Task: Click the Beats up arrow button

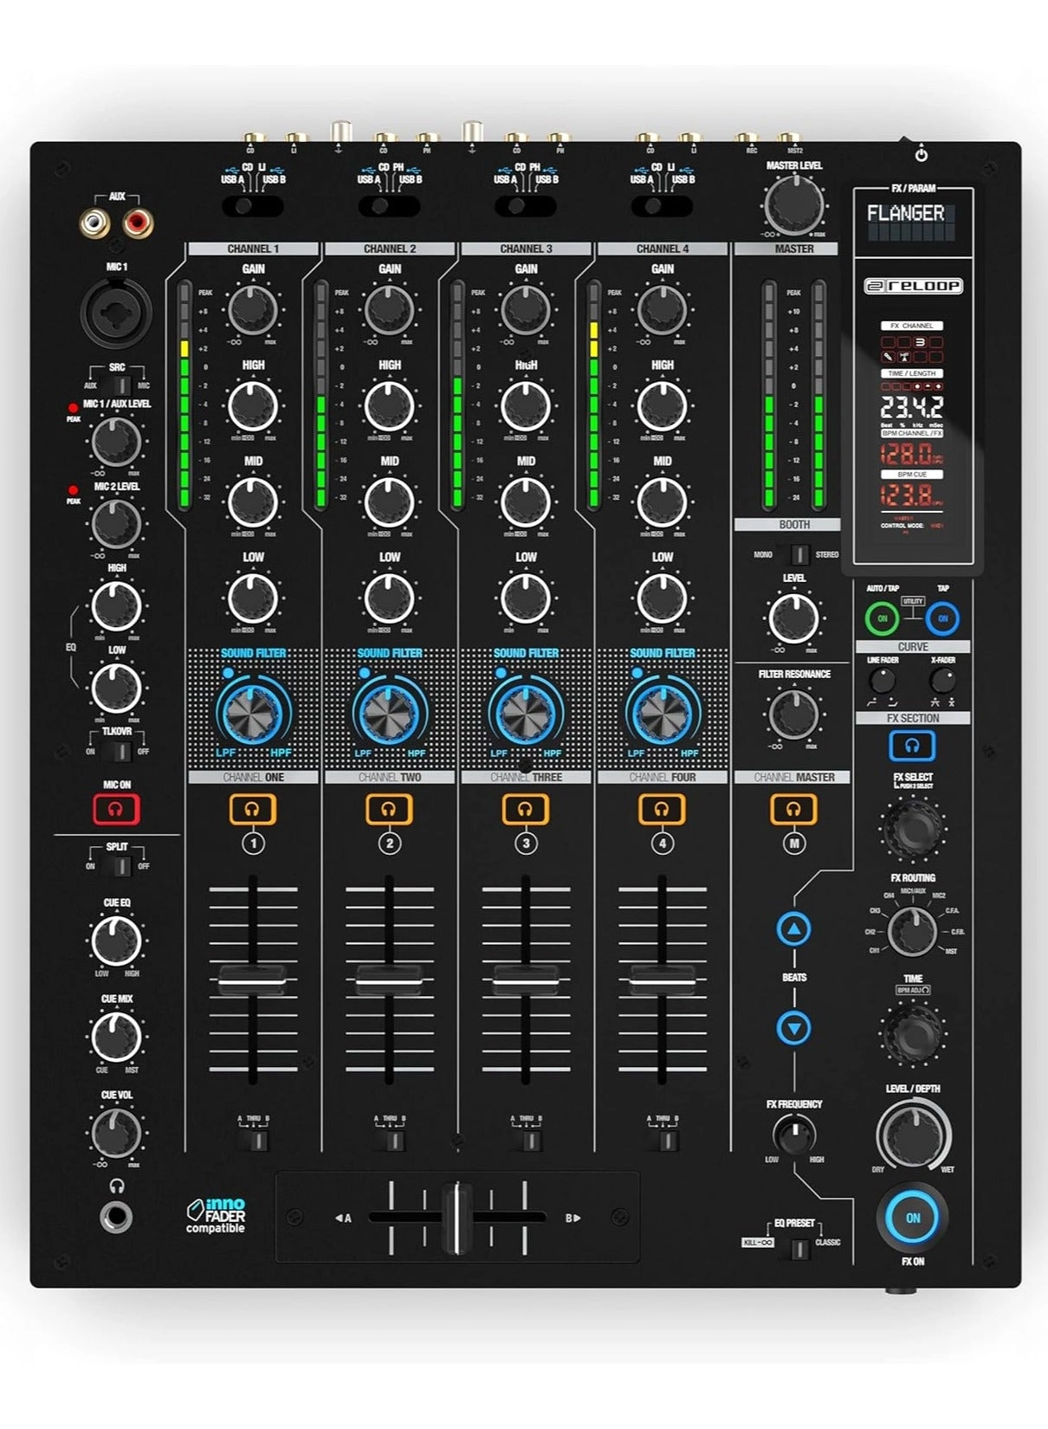Action: coord(793,928)
